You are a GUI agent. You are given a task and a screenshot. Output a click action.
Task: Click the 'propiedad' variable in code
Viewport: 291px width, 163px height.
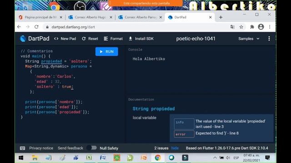[51, 61]
